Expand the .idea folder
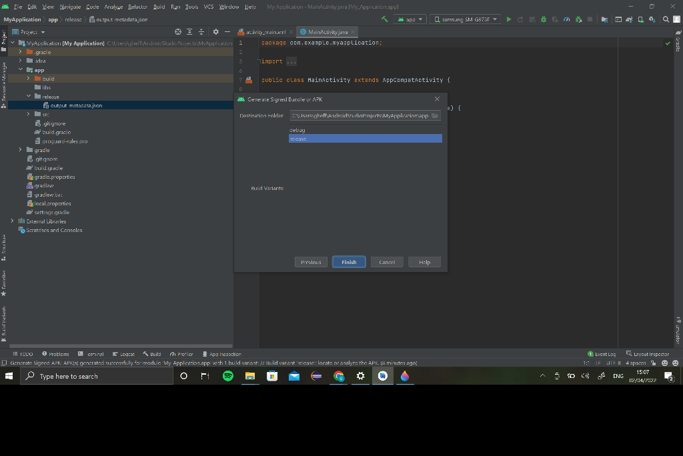Screen dimensions: 683x456 click(21, 61)
